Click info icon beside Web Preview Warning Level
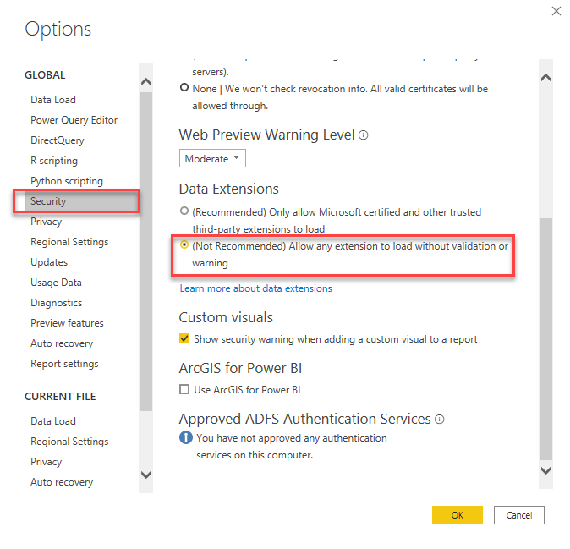The height and width of the screenshot is (549, 570). (364, 135)
